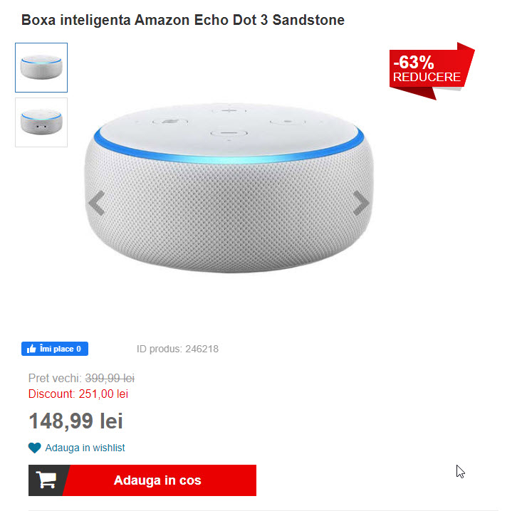Screen dimensions: 522x511
Task: Click the minus symbol on the speaker's top
Action: (x=229, y=133)
